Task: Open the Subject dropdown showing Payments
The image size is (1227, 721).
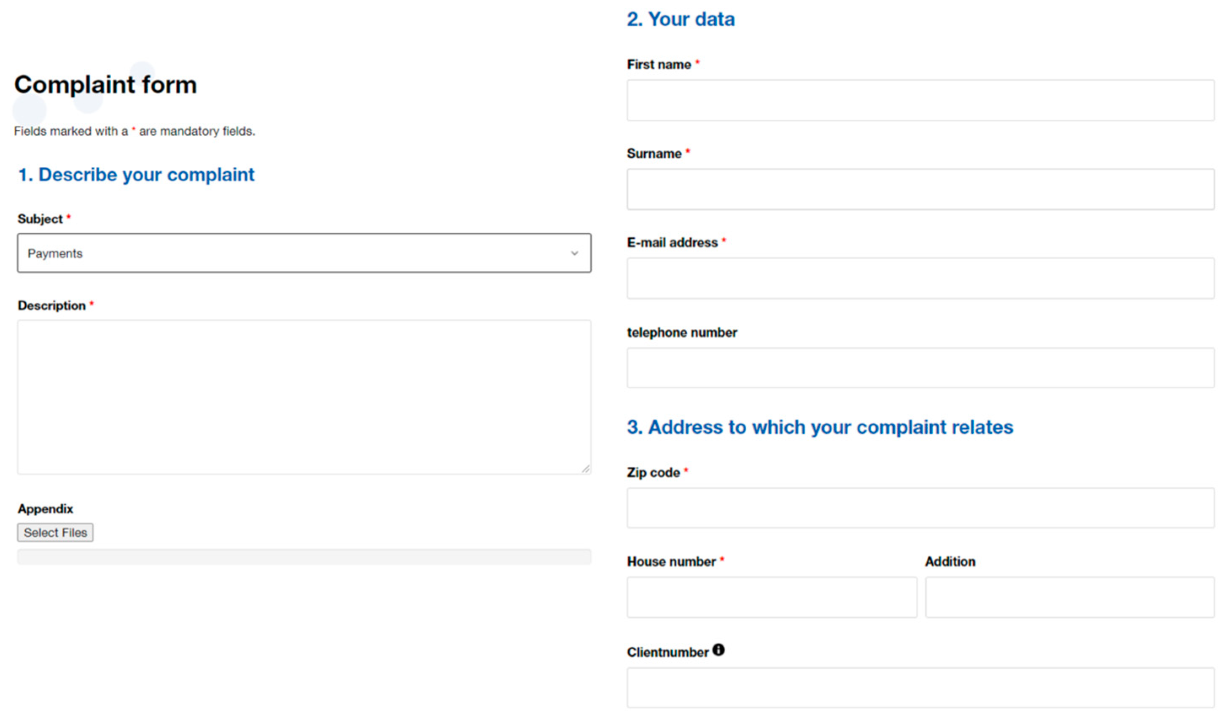Action: click(304, 253)
